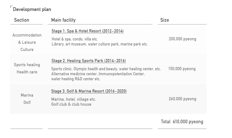Click the Marina Golf section cell
This screenshot has width=232, height=138.
27,99
